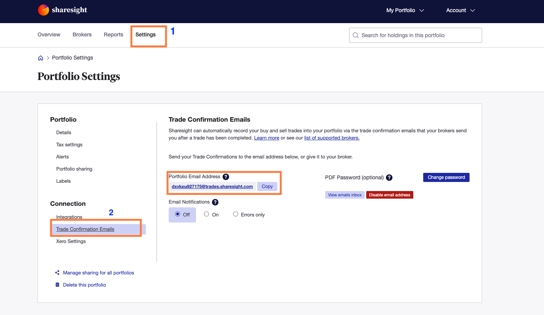
Task: Click Delete this portfolio link
Action: (84, 285)
